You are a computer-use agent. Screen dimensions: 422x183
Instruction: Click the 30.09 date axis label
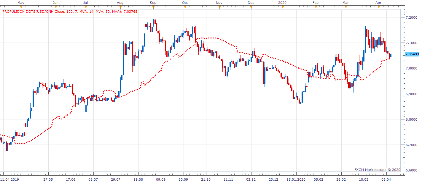[x=183, y=179]
